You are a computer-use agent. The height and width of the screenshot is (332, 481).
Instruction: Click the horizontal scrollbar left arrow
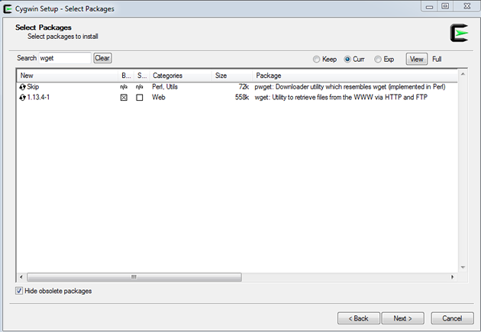pyautogui.click(x=21, y=277)
